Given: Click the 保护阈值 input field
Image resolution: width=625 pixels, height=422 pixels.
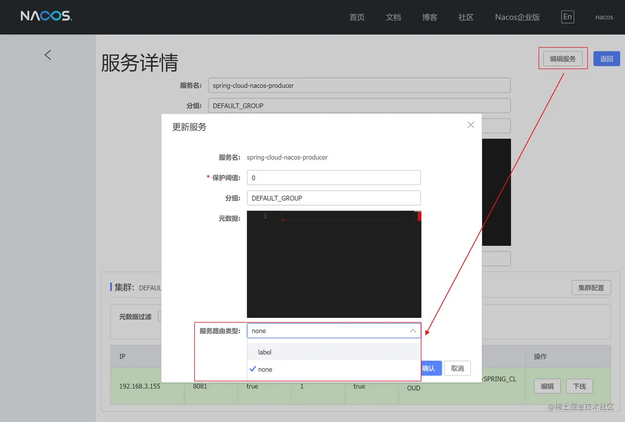Looking at the screenshot, I should click(x=334, y=177).
